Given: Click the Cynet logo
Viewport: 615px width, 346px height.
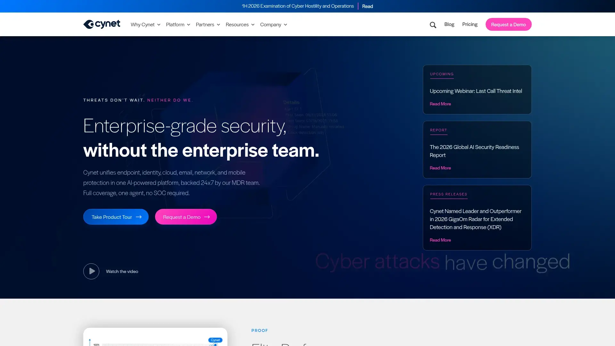Looking at the screenshot, I should point(102,24).
